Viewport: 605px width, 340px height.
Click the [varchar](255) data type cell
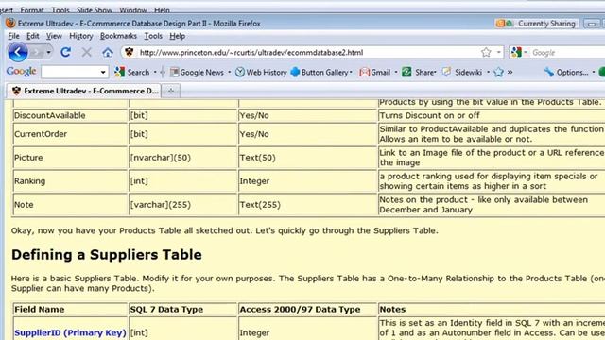(182, 204)
